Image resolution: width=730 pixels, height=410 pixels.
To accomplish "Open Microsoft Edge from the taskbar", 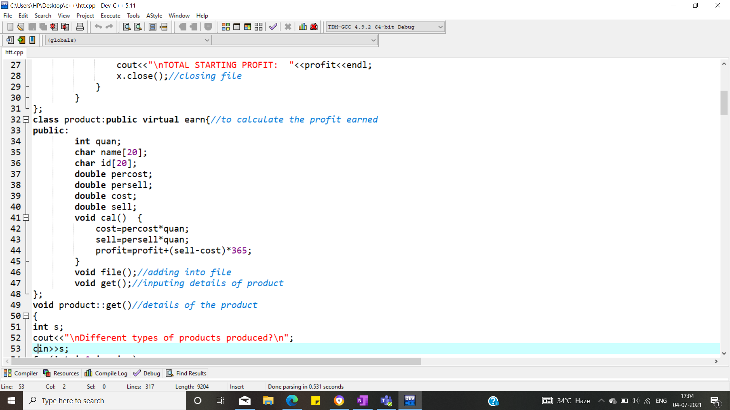I will click(292, 401).
